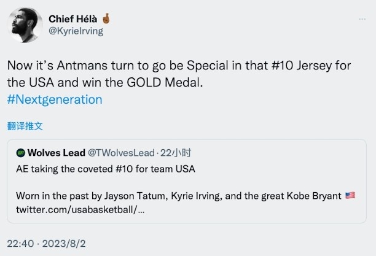Open Kyrie Irving's profile avatar photo
Image resolution: width=376 pixels, height=256 pixels.
(x=26, y=25)
